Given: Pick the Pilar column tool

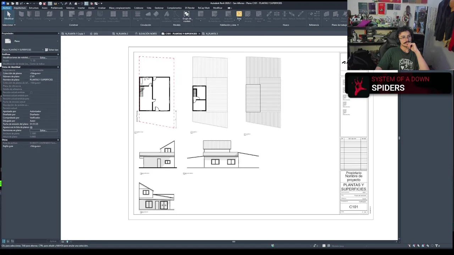Looking at the screenshot, I should click(62, 16).
